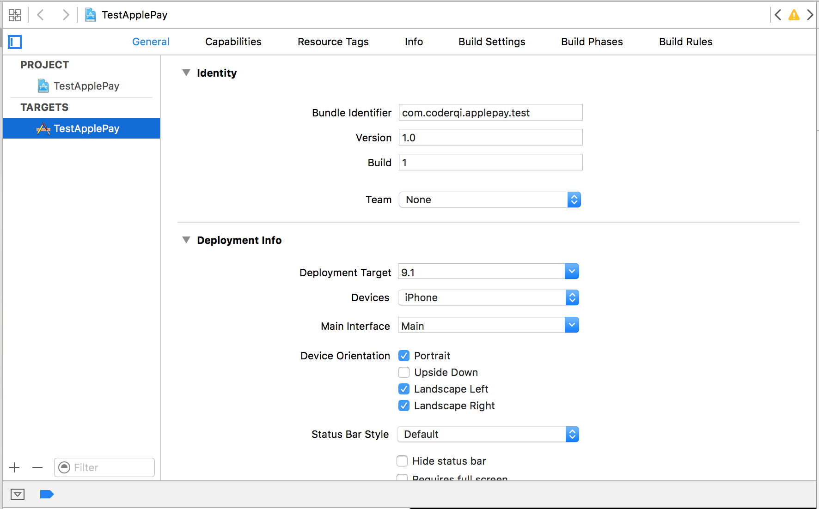The height and width of the screenshot is (509, 819).
Task: Select the TestApplePay project item
Action: click(x=86, y=86)
